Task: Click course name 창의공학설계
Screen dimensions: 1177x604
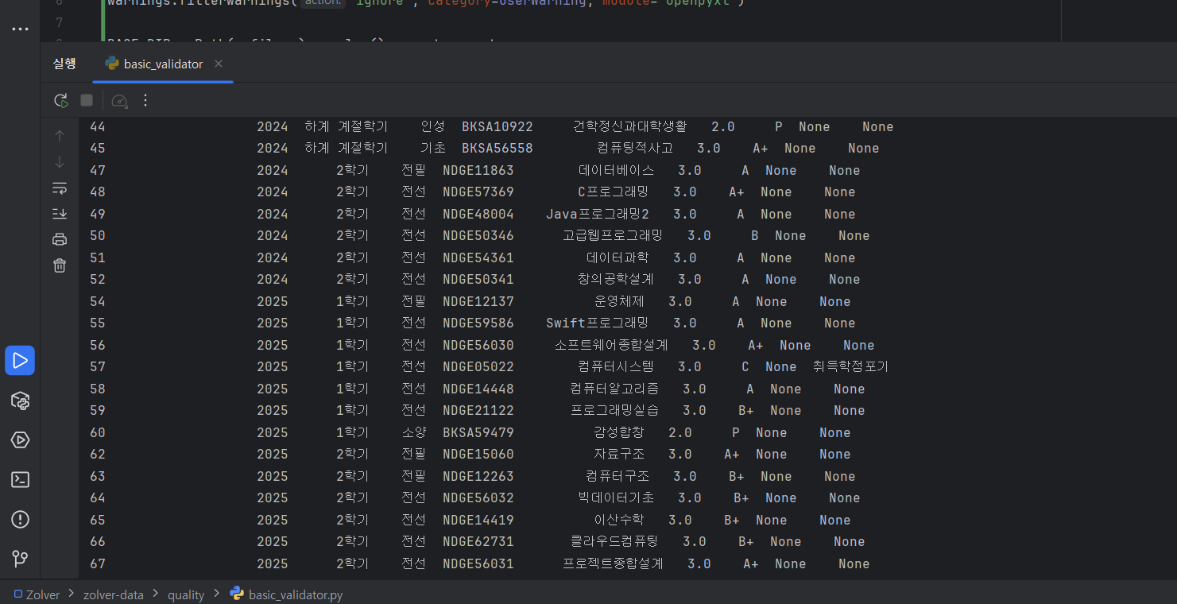Action: pyautogui.click(x=616, y=280)
